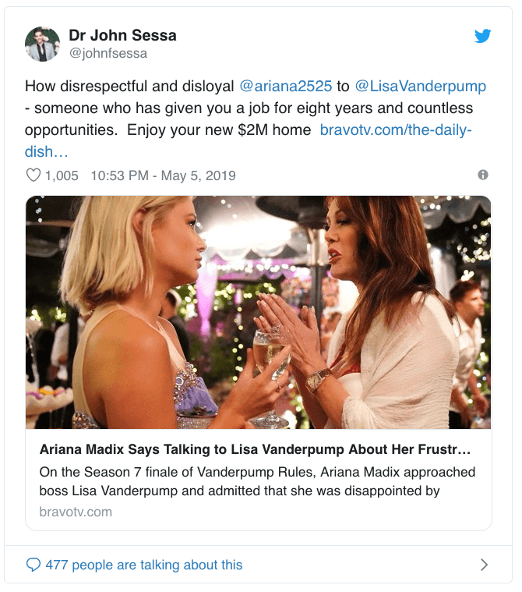Open the 10:53 PM - May 5, 2019 timestamp
Image resolution: width=522 pixels, height=592 pixels.
(163, 175)
